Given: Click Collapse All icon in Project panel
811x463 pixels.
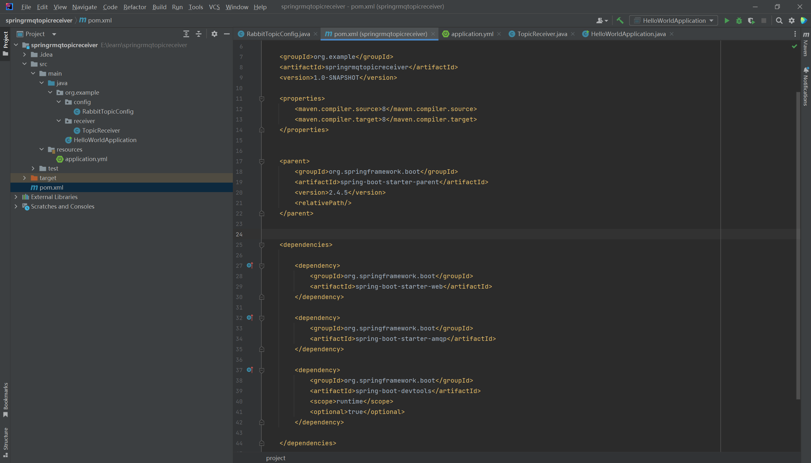Looking at the screenshot, I should tap(199, 34).
